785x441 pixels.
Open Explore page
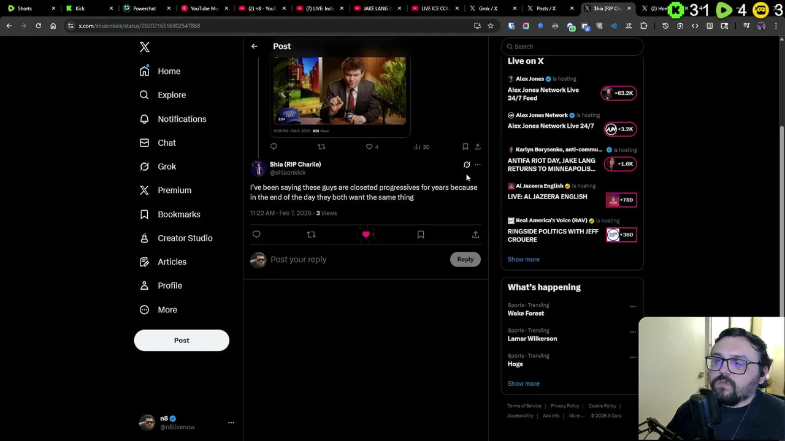pyautogui.click(x=163, y=95)
